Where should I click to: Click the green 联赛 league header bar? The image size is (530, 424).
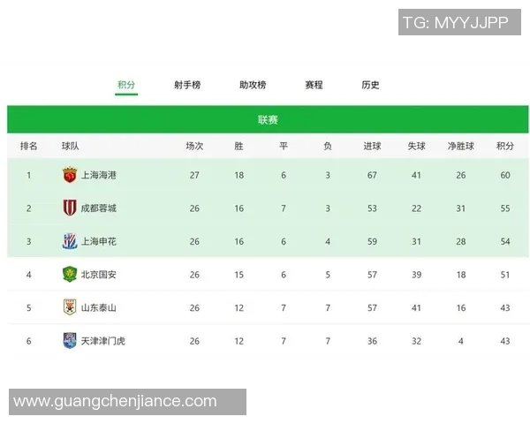268,119
